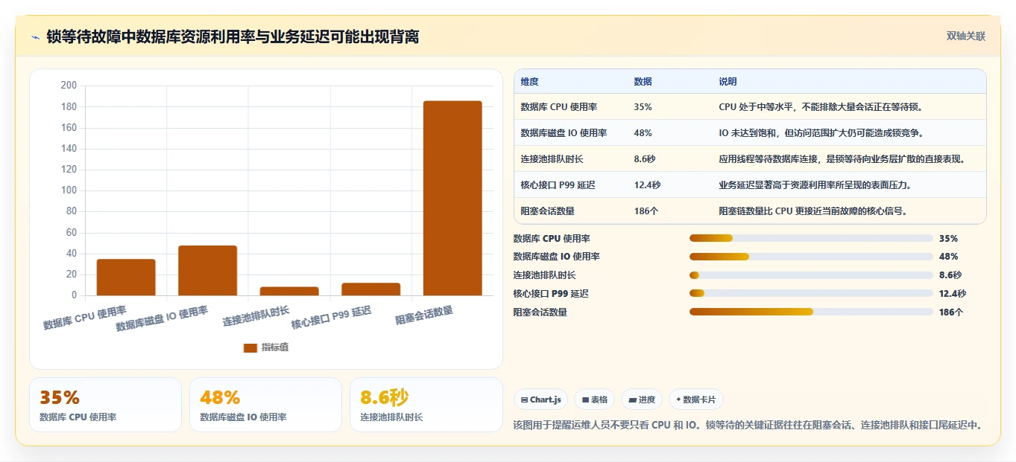The height and width of the screenshot is (462, 1016).
Task: Click the 阻塞会话数量 186个 progress bar
Action: pos(811,312)
